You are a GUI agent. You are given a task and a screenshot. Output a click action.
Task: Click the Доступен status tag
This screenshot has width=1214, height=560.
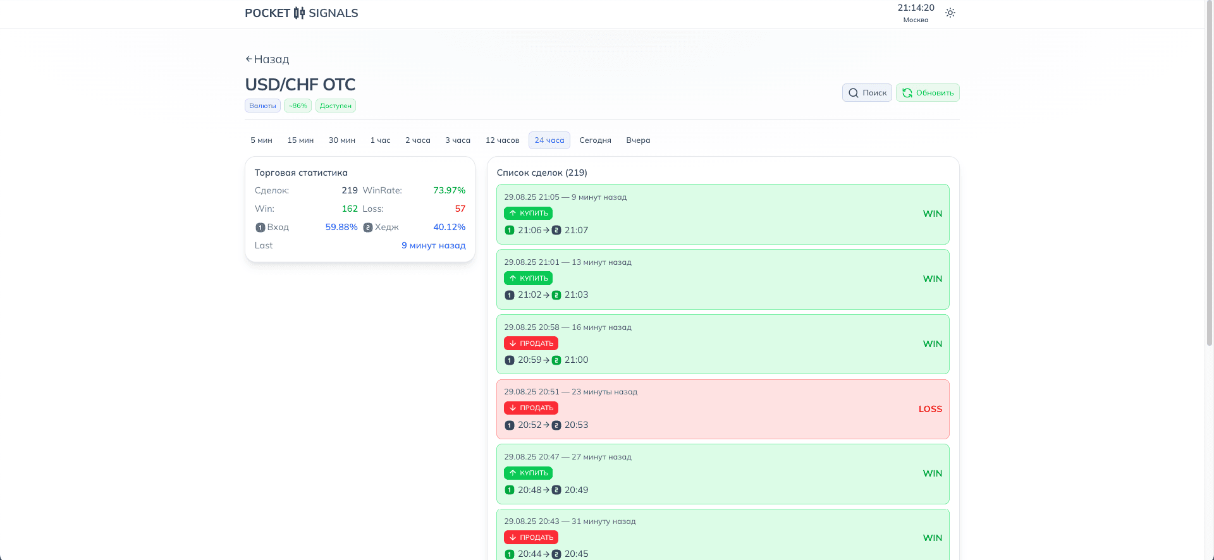pos(335,106)
